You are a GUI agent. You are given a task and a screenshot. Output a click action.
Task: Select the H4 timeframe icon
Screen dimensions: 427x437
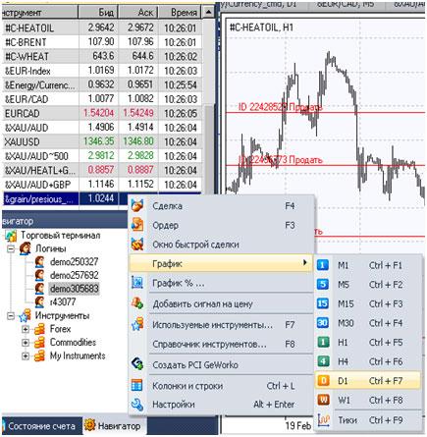(x=323, y=361)
